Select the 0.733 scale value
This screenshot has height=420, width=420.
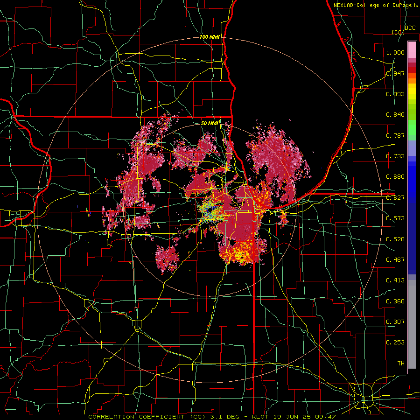(x=395, y=156)
